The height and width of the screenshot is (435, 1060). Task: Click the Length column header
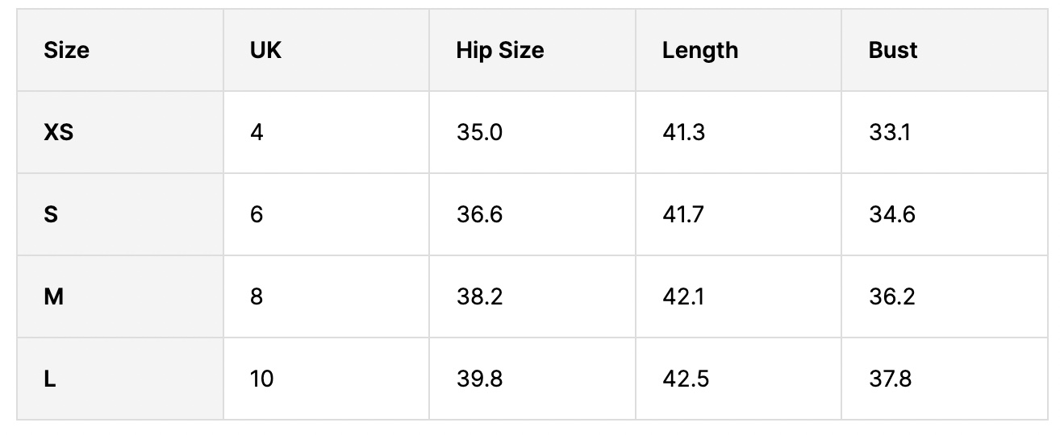pos(699,51)
